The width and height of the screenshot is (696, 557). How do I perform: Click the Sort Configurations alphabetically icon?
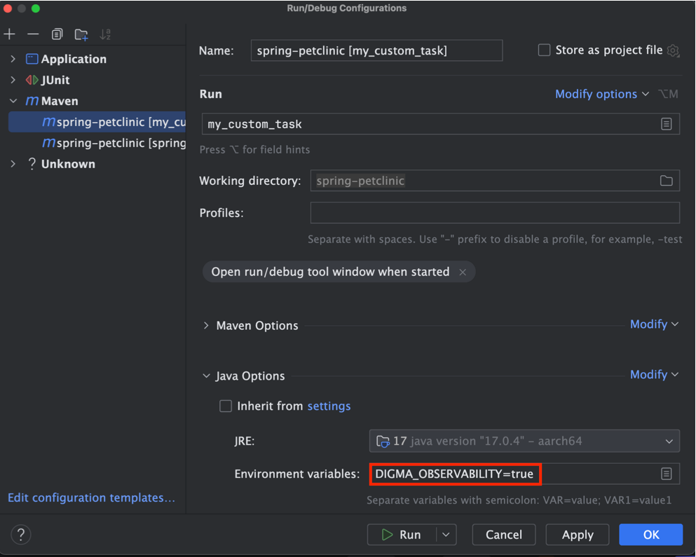click(106, 34)
